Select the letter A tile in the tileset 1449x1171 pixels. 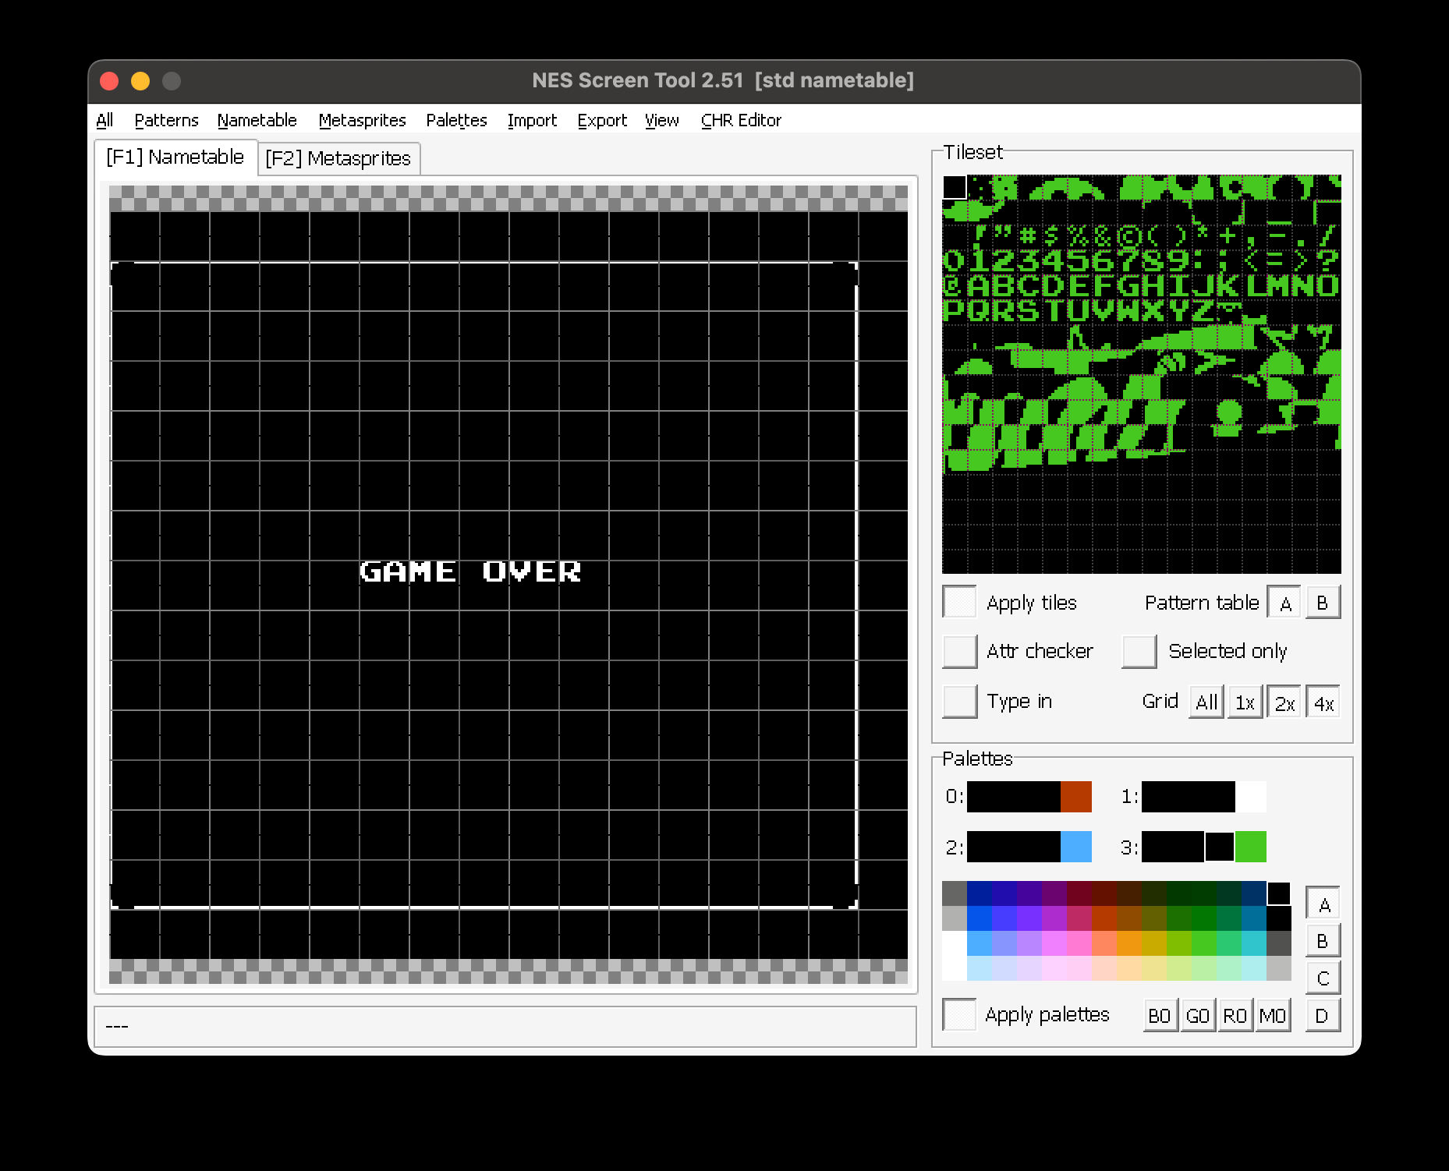980,286
